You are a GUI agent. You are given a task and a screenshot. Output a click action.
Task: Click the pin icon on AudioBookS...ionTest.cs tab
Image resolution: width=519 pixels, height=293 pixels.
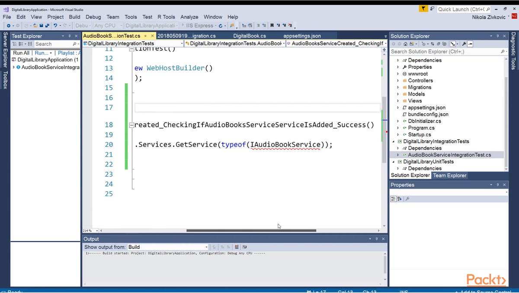146,36
